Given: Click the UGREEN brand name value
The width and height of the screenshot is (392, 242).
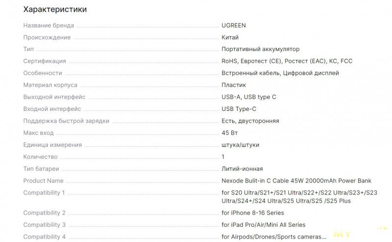Looking at the screenshot, I should (x=234, y=26).
